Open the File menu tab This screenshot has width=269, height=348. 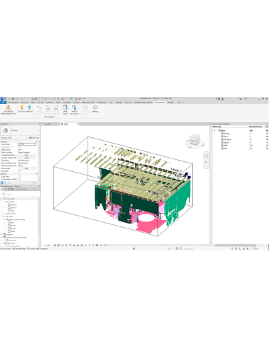[4, 103]
